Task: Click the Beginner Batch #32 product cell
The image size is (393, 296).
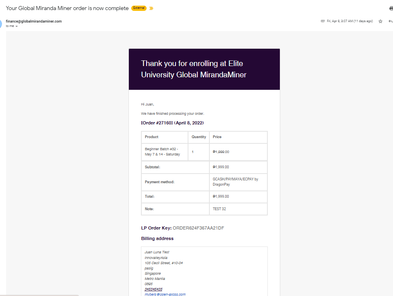Action: pyautogui.click(x=164, y=152)
